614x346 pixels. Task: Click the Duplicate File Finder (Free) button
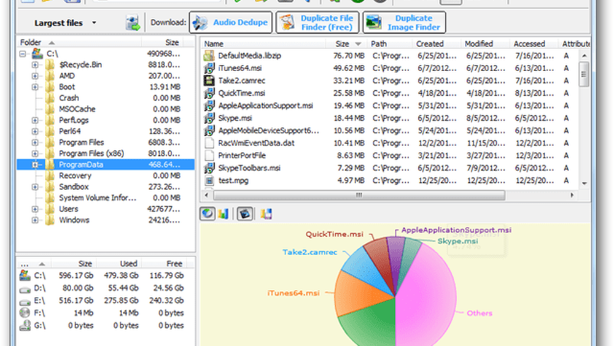tap(317, 23)
